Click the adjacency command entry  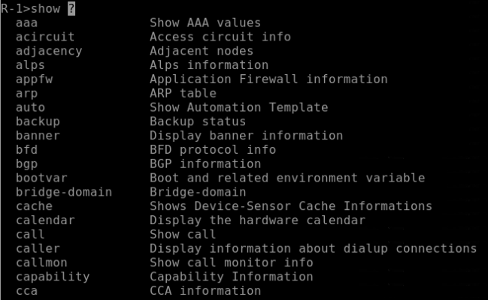(49, 51)
